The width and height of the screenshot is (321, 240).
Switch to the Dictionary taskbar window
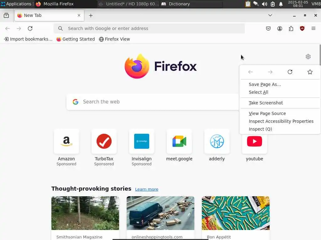pyautogui.click(x=191, y=4)
